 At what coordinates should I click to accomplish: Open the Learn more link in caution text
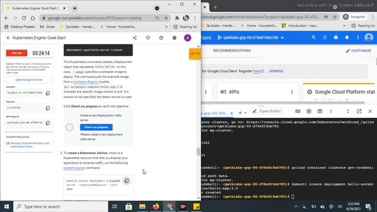[x=12, y=72]
